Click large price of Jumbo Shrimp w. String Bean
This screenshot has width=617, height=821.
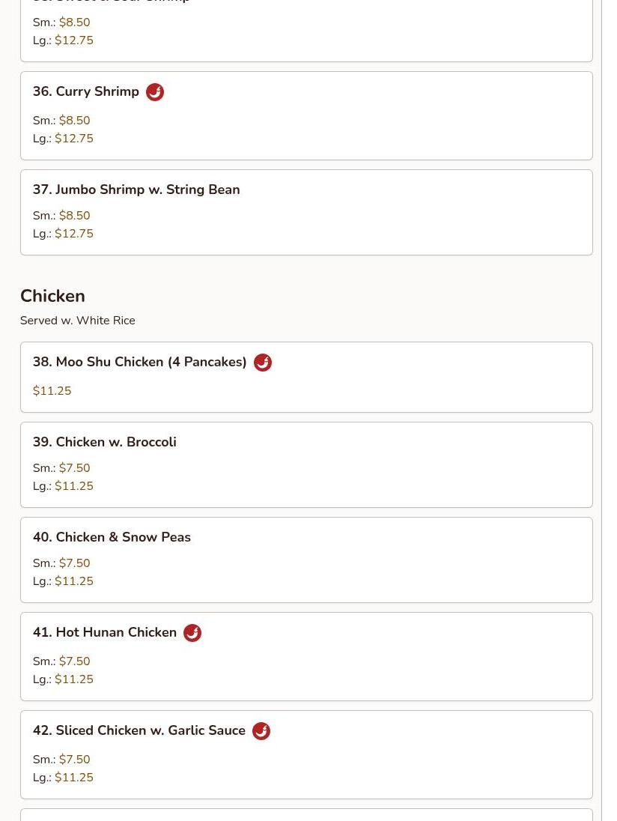coord(74,234)
